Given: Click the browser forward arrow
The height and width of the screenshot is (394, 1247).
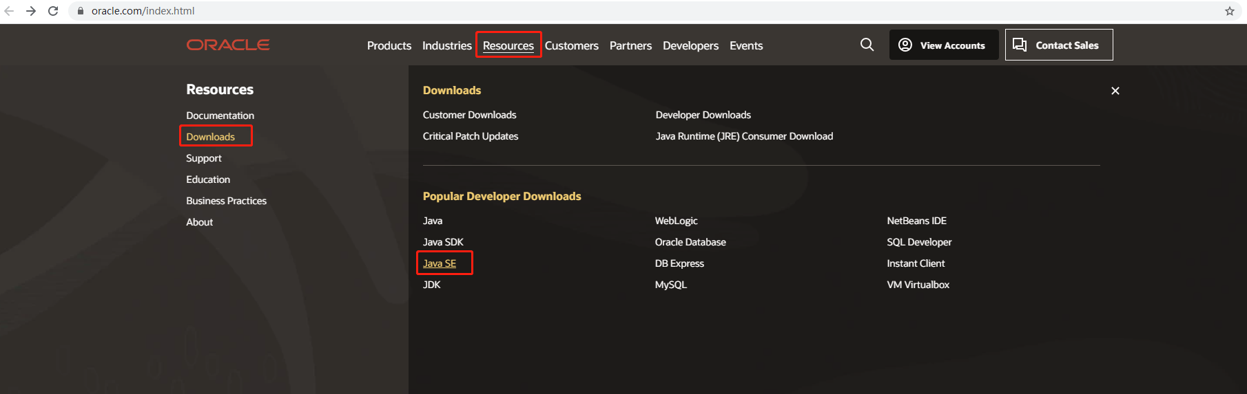Looking at the screenshot, I should [31, 11].
